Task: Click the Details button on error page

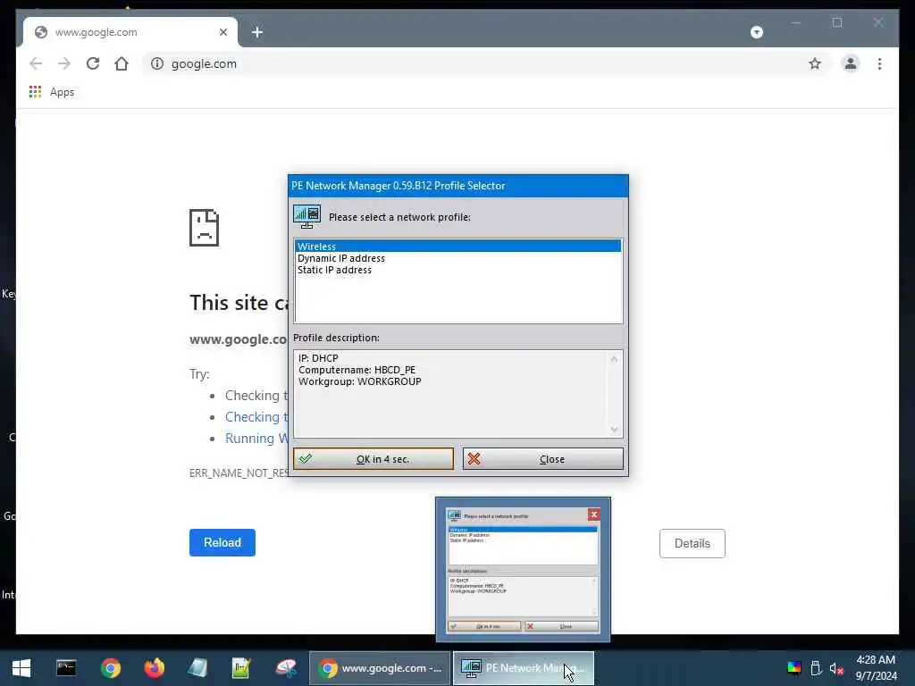Action: 693,543
